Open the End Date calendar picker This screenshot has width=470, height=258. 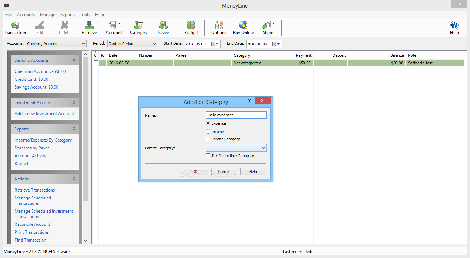tap(276, 44)
